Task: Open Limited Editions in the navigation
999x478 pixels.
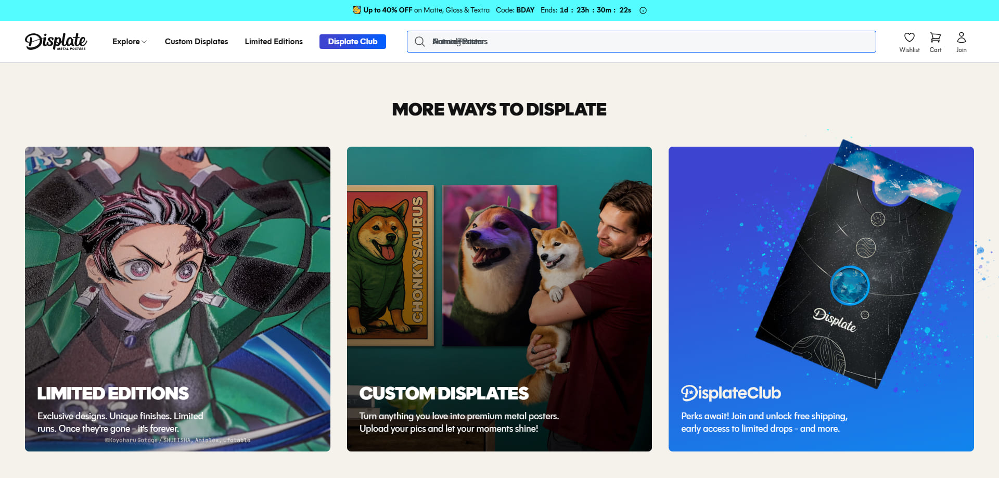Action: [274, 42]
